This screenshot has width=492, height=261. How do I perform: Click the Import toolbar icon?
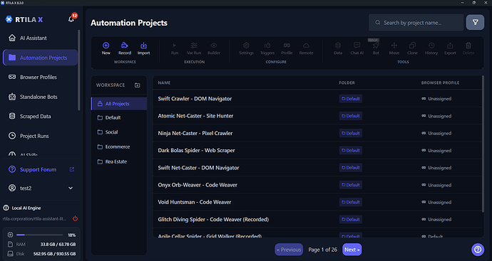click(143, 46)
